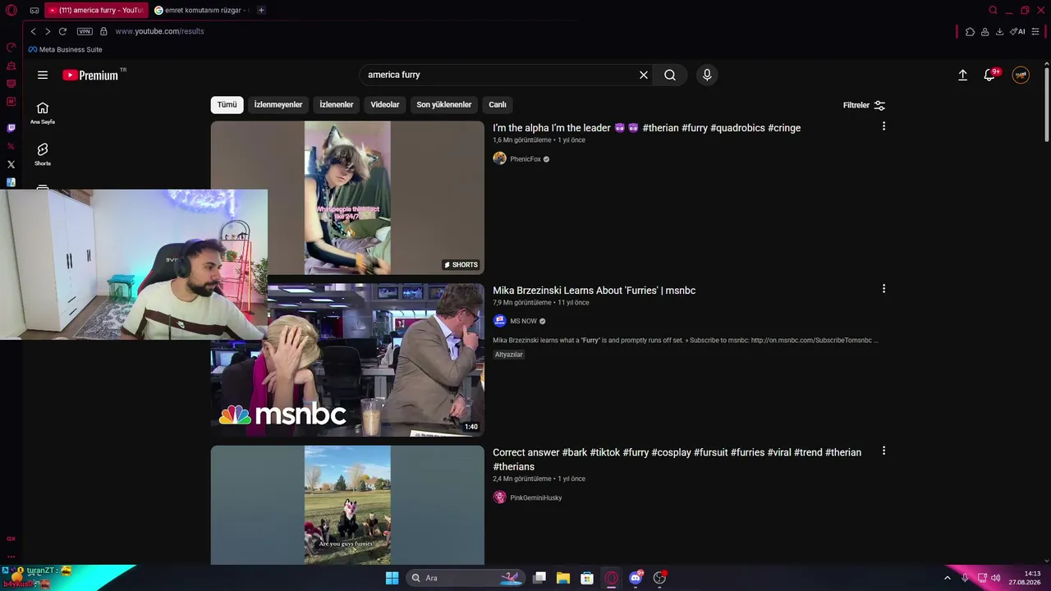This screenshot has height=591, width=1051.
Task: Open the Filtreler filter options
Action: (864, 105)
